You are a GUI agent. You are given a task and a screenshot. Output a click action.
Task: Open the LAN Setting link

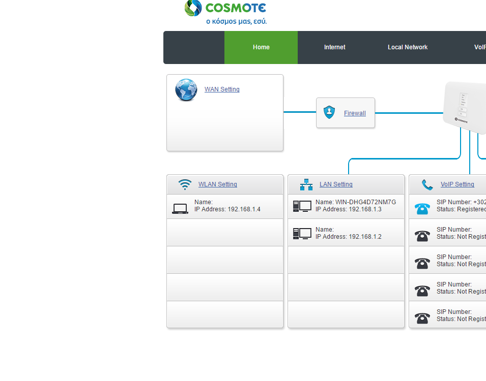[x=336, y=184]
